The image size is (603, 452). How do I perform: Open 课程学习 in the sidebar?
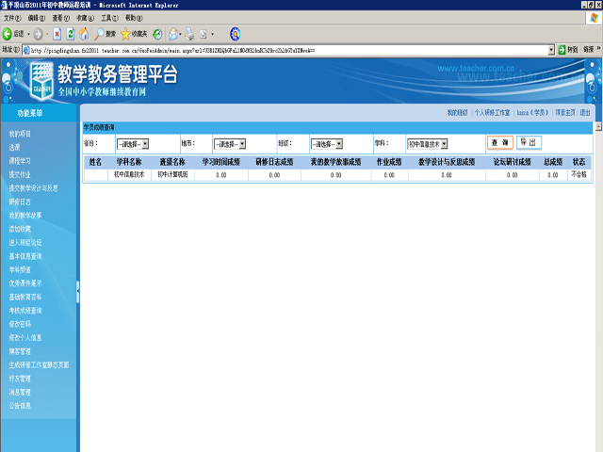click(20, 160)
